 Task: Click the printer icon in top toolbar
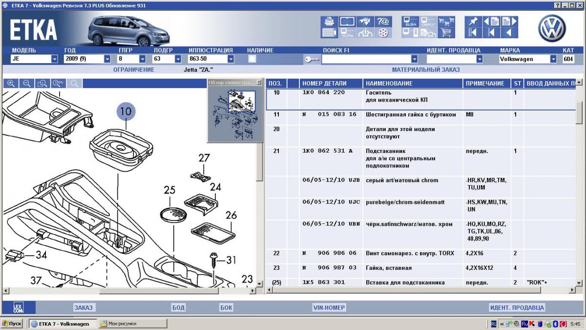click(330, 22)
